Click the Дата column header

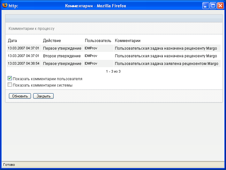[12, 41]
